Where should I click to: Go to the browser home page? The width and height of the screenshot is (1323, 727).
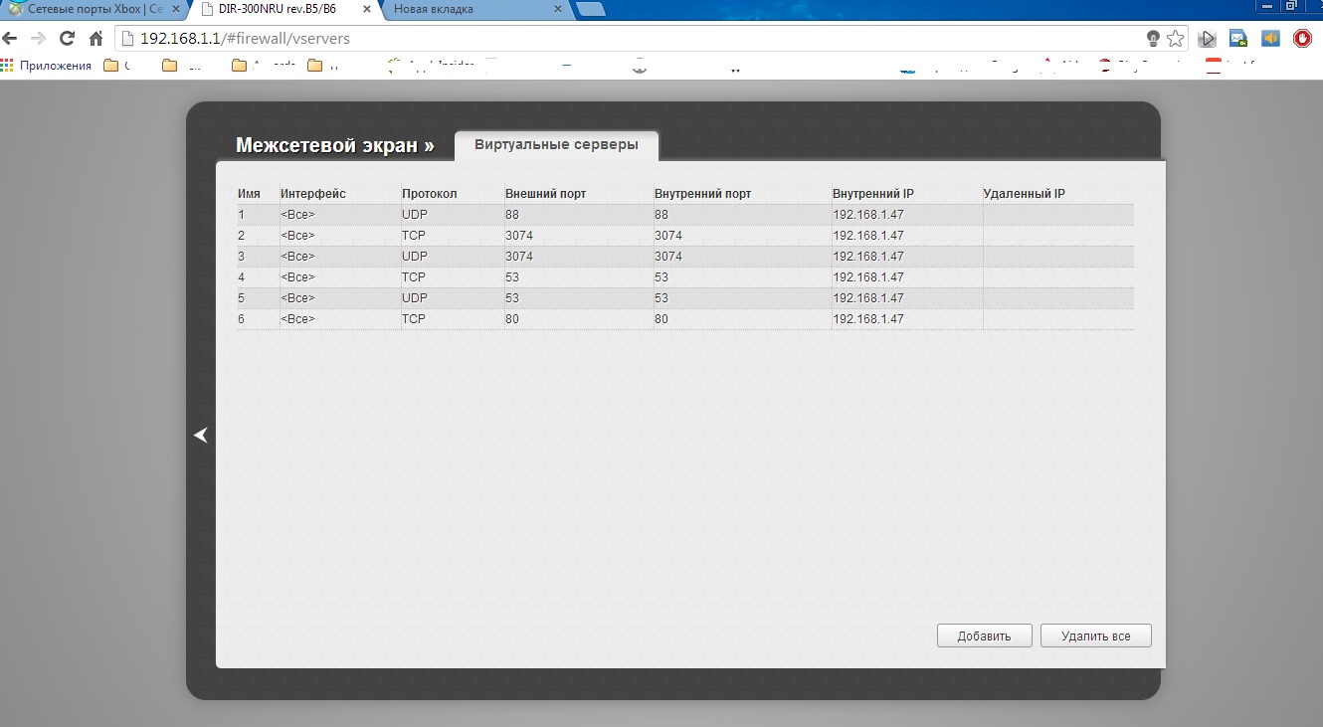(96, 39)
